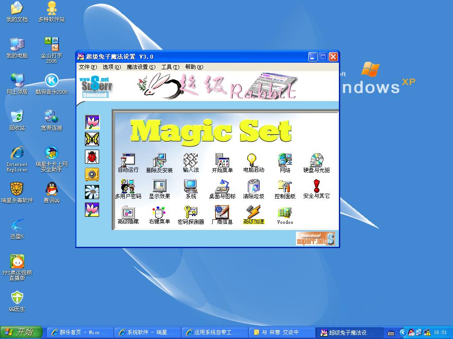Switch to 群乐首页 taskbar window
Viewport: 453px width, 339px height.
click(x=80, y=332)
